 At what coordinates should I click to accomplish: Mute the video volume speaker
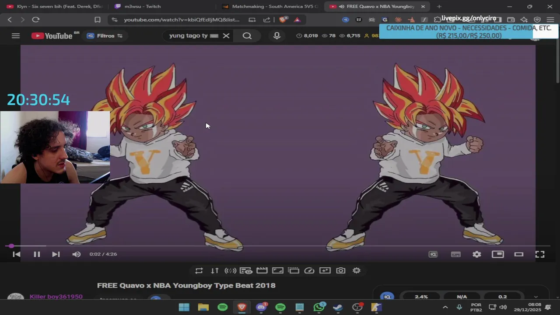pyautogui.click(x=77, y=254)
